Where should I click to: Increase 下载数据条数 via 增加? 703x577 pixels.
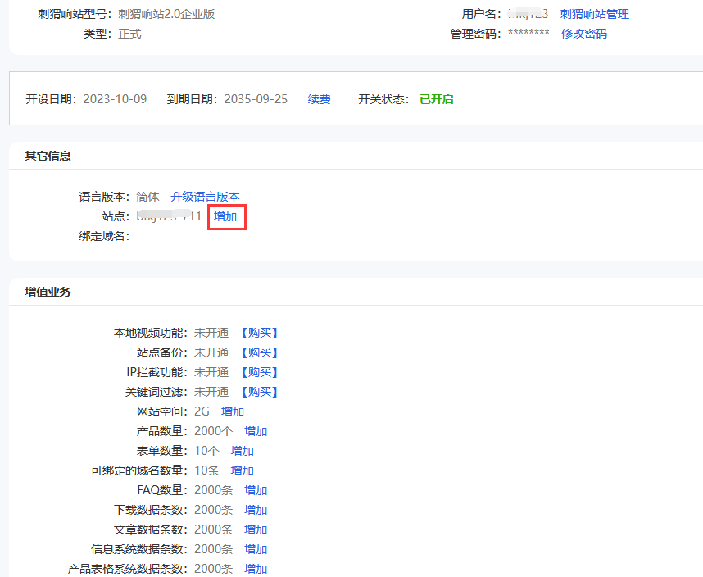[255, 509]
